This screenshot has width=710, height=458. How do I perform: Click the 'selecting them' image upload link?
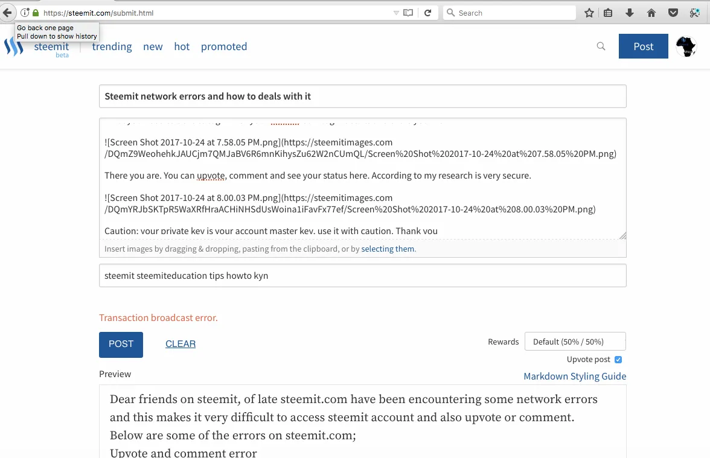[388, 249]
